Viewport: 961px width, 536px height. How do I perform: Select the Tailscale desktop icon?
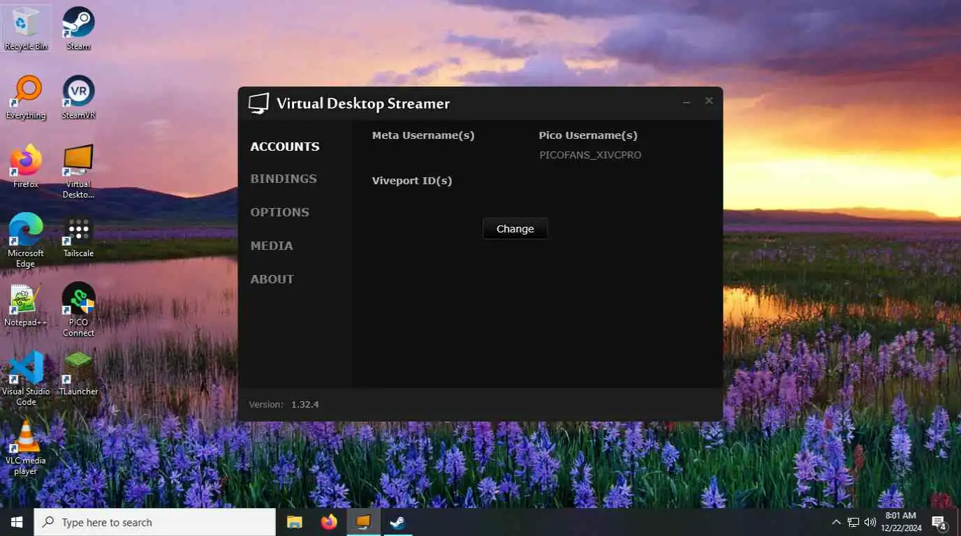coord(78,236)
